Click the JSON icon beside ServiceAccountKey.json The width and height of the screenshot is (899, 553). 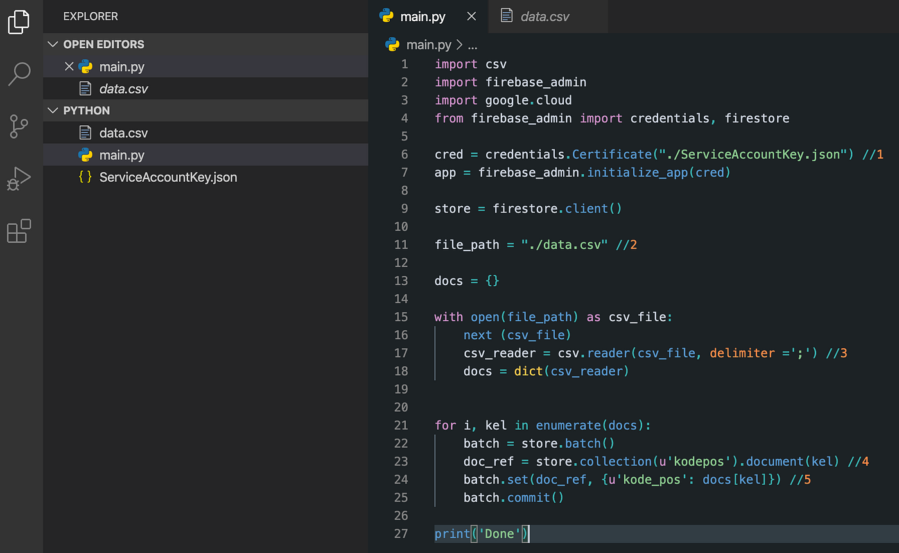(85, 177)
